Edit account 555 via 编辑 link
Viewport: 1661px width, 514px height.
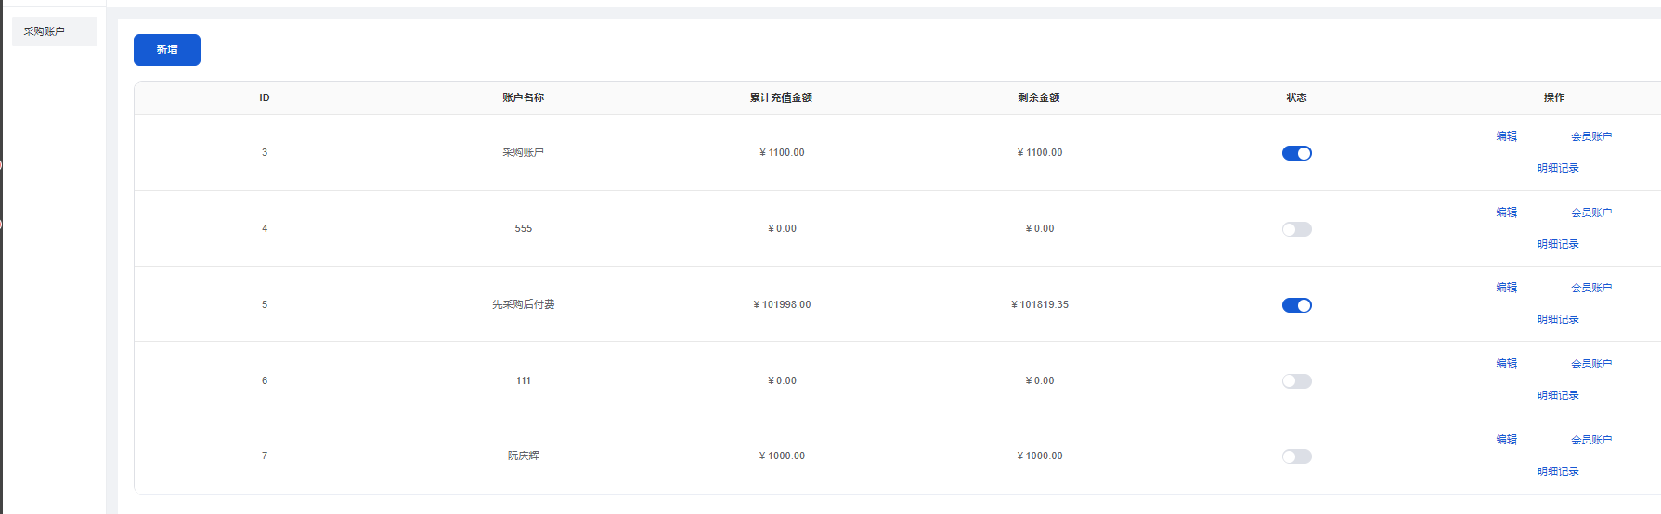1506,212
